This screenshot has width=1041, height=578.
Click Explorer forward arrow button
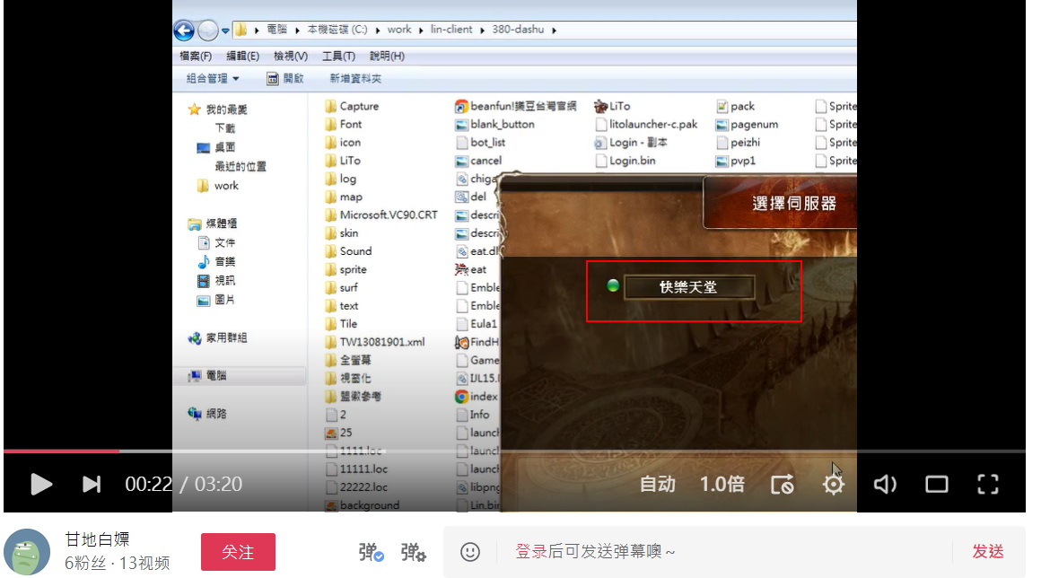point(208,30)
